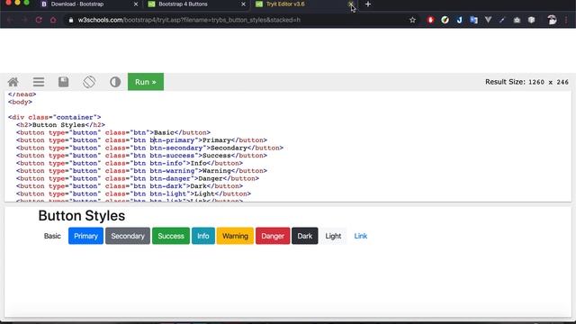Place cursor in the btn-dark code line
This screenshot has height=324, width=576.
[x=130, y=186]
